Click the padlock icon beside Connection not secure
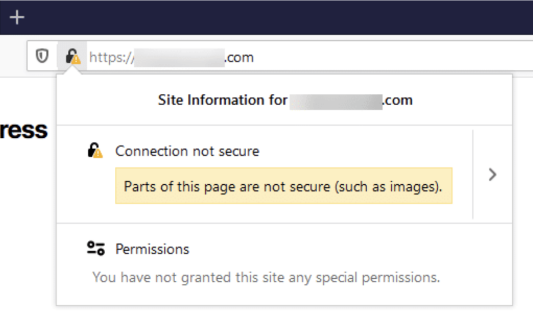 pos(95,150)
